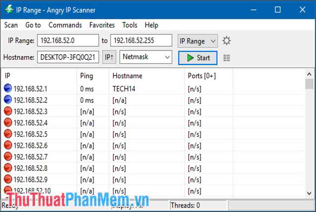This screenshot has height=212, width=316.
Task: Click red status icon for 192.168.52.8
Action: tap(8, 168)
